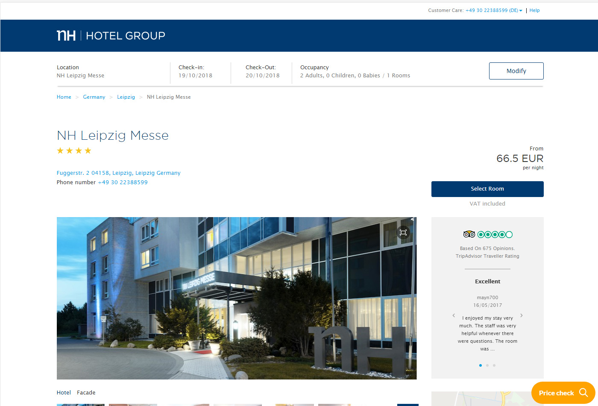The width and height of the screenshot is (598, 406).
Task: Expand the hotel photo to fullscreen
Action: point(403,232)
